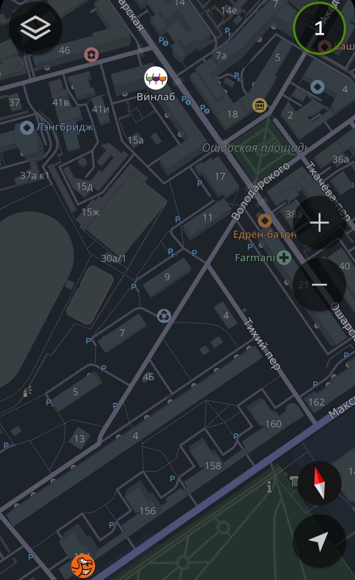355x580 pixels.
Task: Center map on my location arrow
Action: pos(319,541)
